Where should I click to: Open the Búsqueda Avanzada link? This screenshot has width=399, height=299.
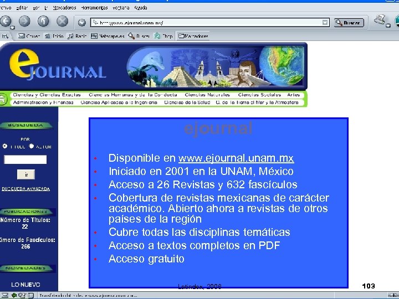tap(25, 189)
